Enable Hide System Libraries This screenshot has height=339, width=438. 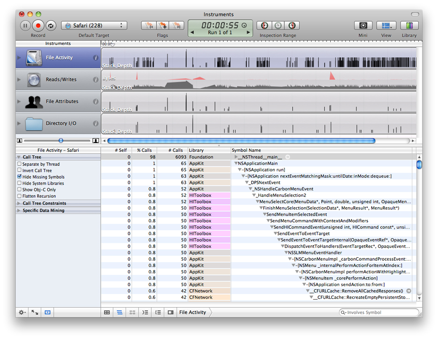19,183
